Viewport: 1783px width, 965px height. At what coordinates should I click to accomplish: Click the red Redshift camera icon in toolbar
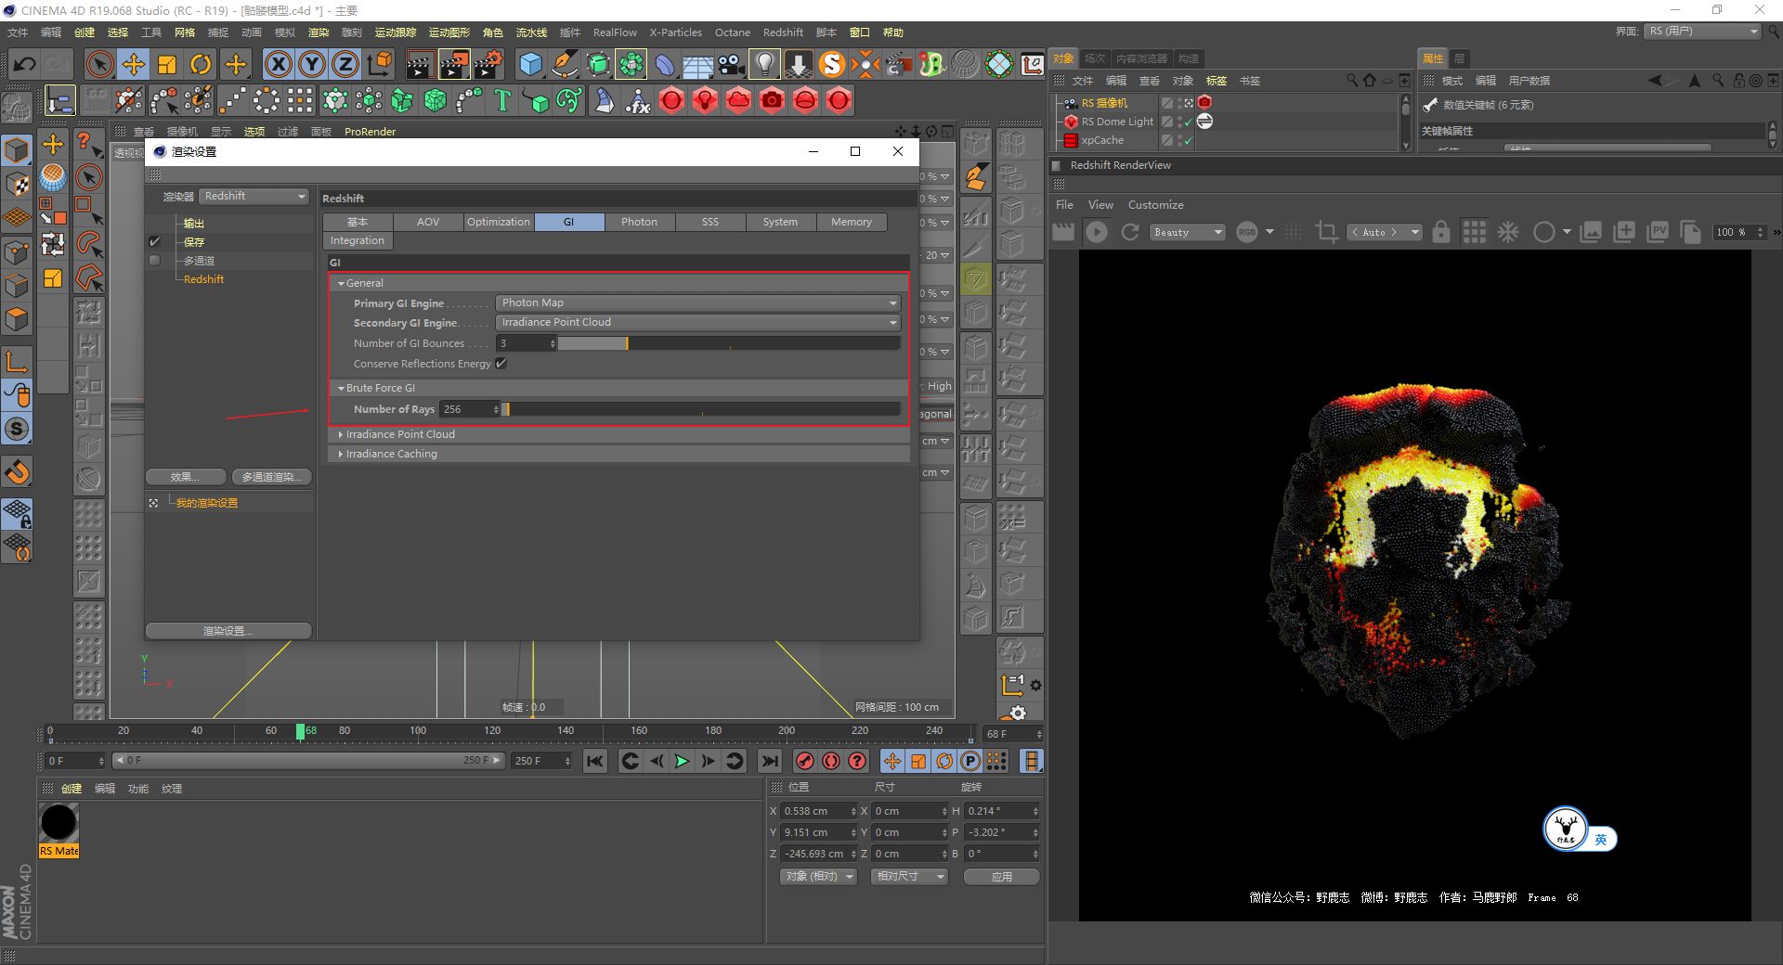(772, 100)
